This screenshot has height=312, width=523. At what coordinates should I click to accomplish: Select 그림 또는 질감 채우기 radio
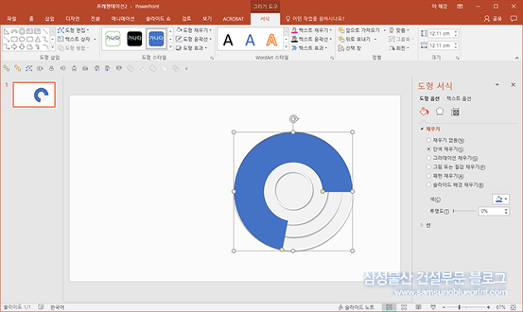click(x=428, y=167)
